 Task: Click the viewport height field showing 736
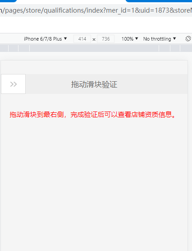click(105, 39)
